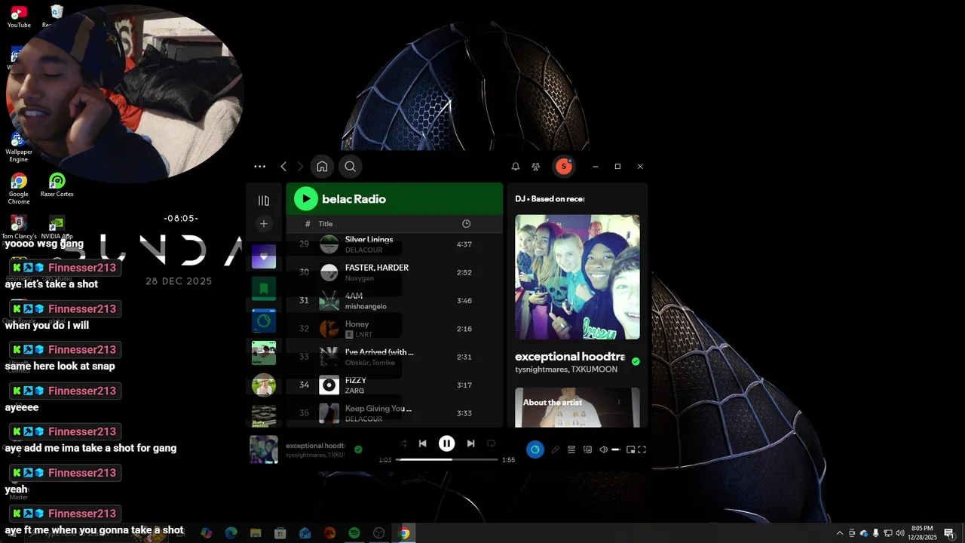This screenshot has width=965, height=543.
Task: Open the mini player
Action: [630, 449]
